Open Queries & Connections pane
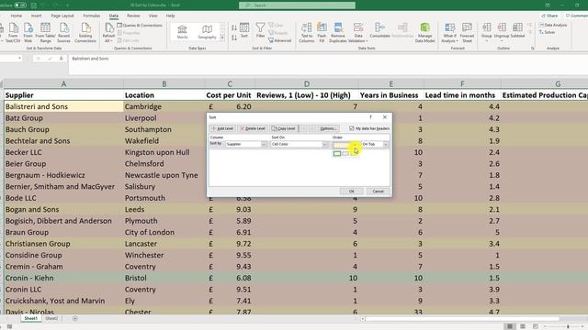588x330 pixels. 140,25
